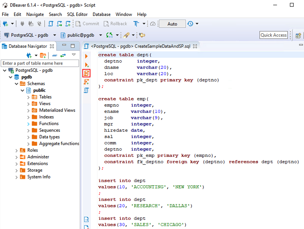Click the Quick Access search box
This screenshot has width=304, height=229.
(274, 35)
